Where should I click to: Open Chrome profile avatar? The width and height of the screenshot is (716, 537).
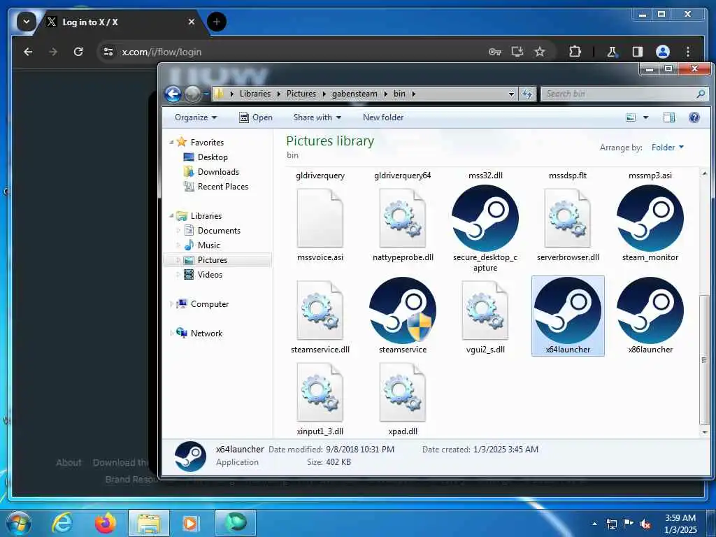pyautogui.click(x=662, y=52)
